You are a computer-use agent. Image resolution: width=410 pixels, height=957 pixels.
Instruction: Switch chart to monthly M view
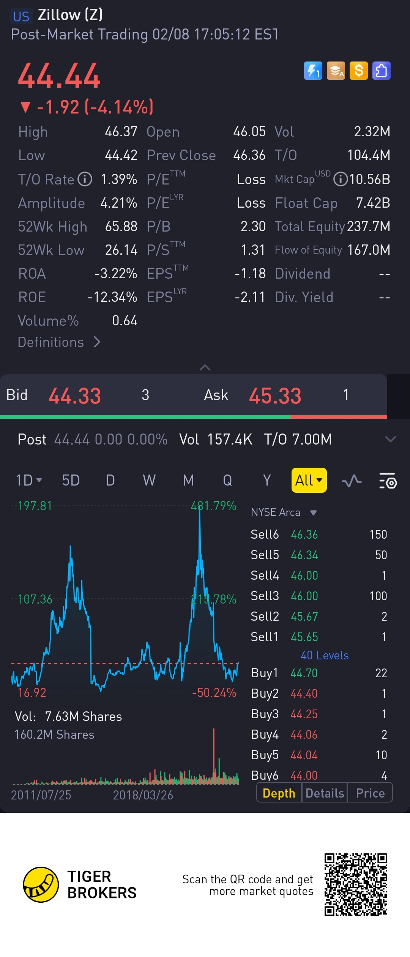(x=188, y=480)
